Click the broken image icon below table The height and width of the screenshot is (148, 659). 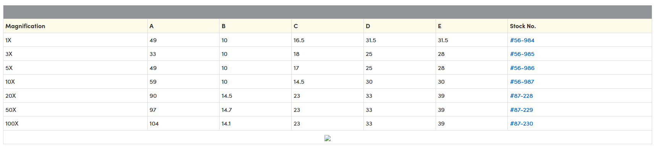point(328,138)
